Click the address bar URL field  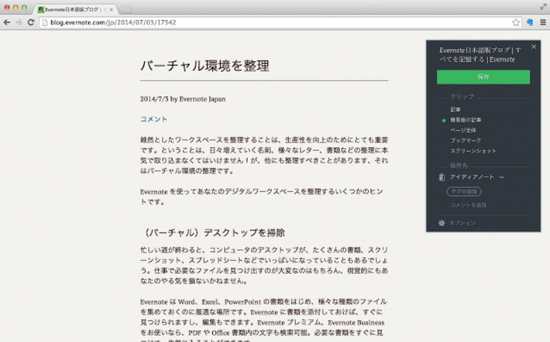click(281, 23)
